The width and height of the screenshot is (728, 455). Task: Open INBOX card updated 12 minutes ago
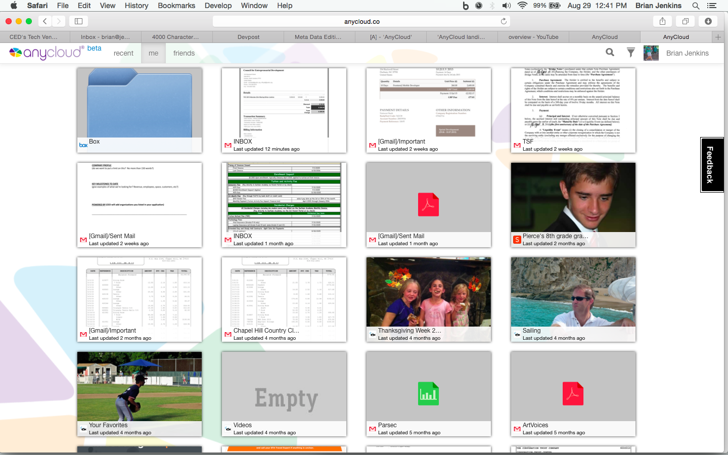tap(284, 110)
